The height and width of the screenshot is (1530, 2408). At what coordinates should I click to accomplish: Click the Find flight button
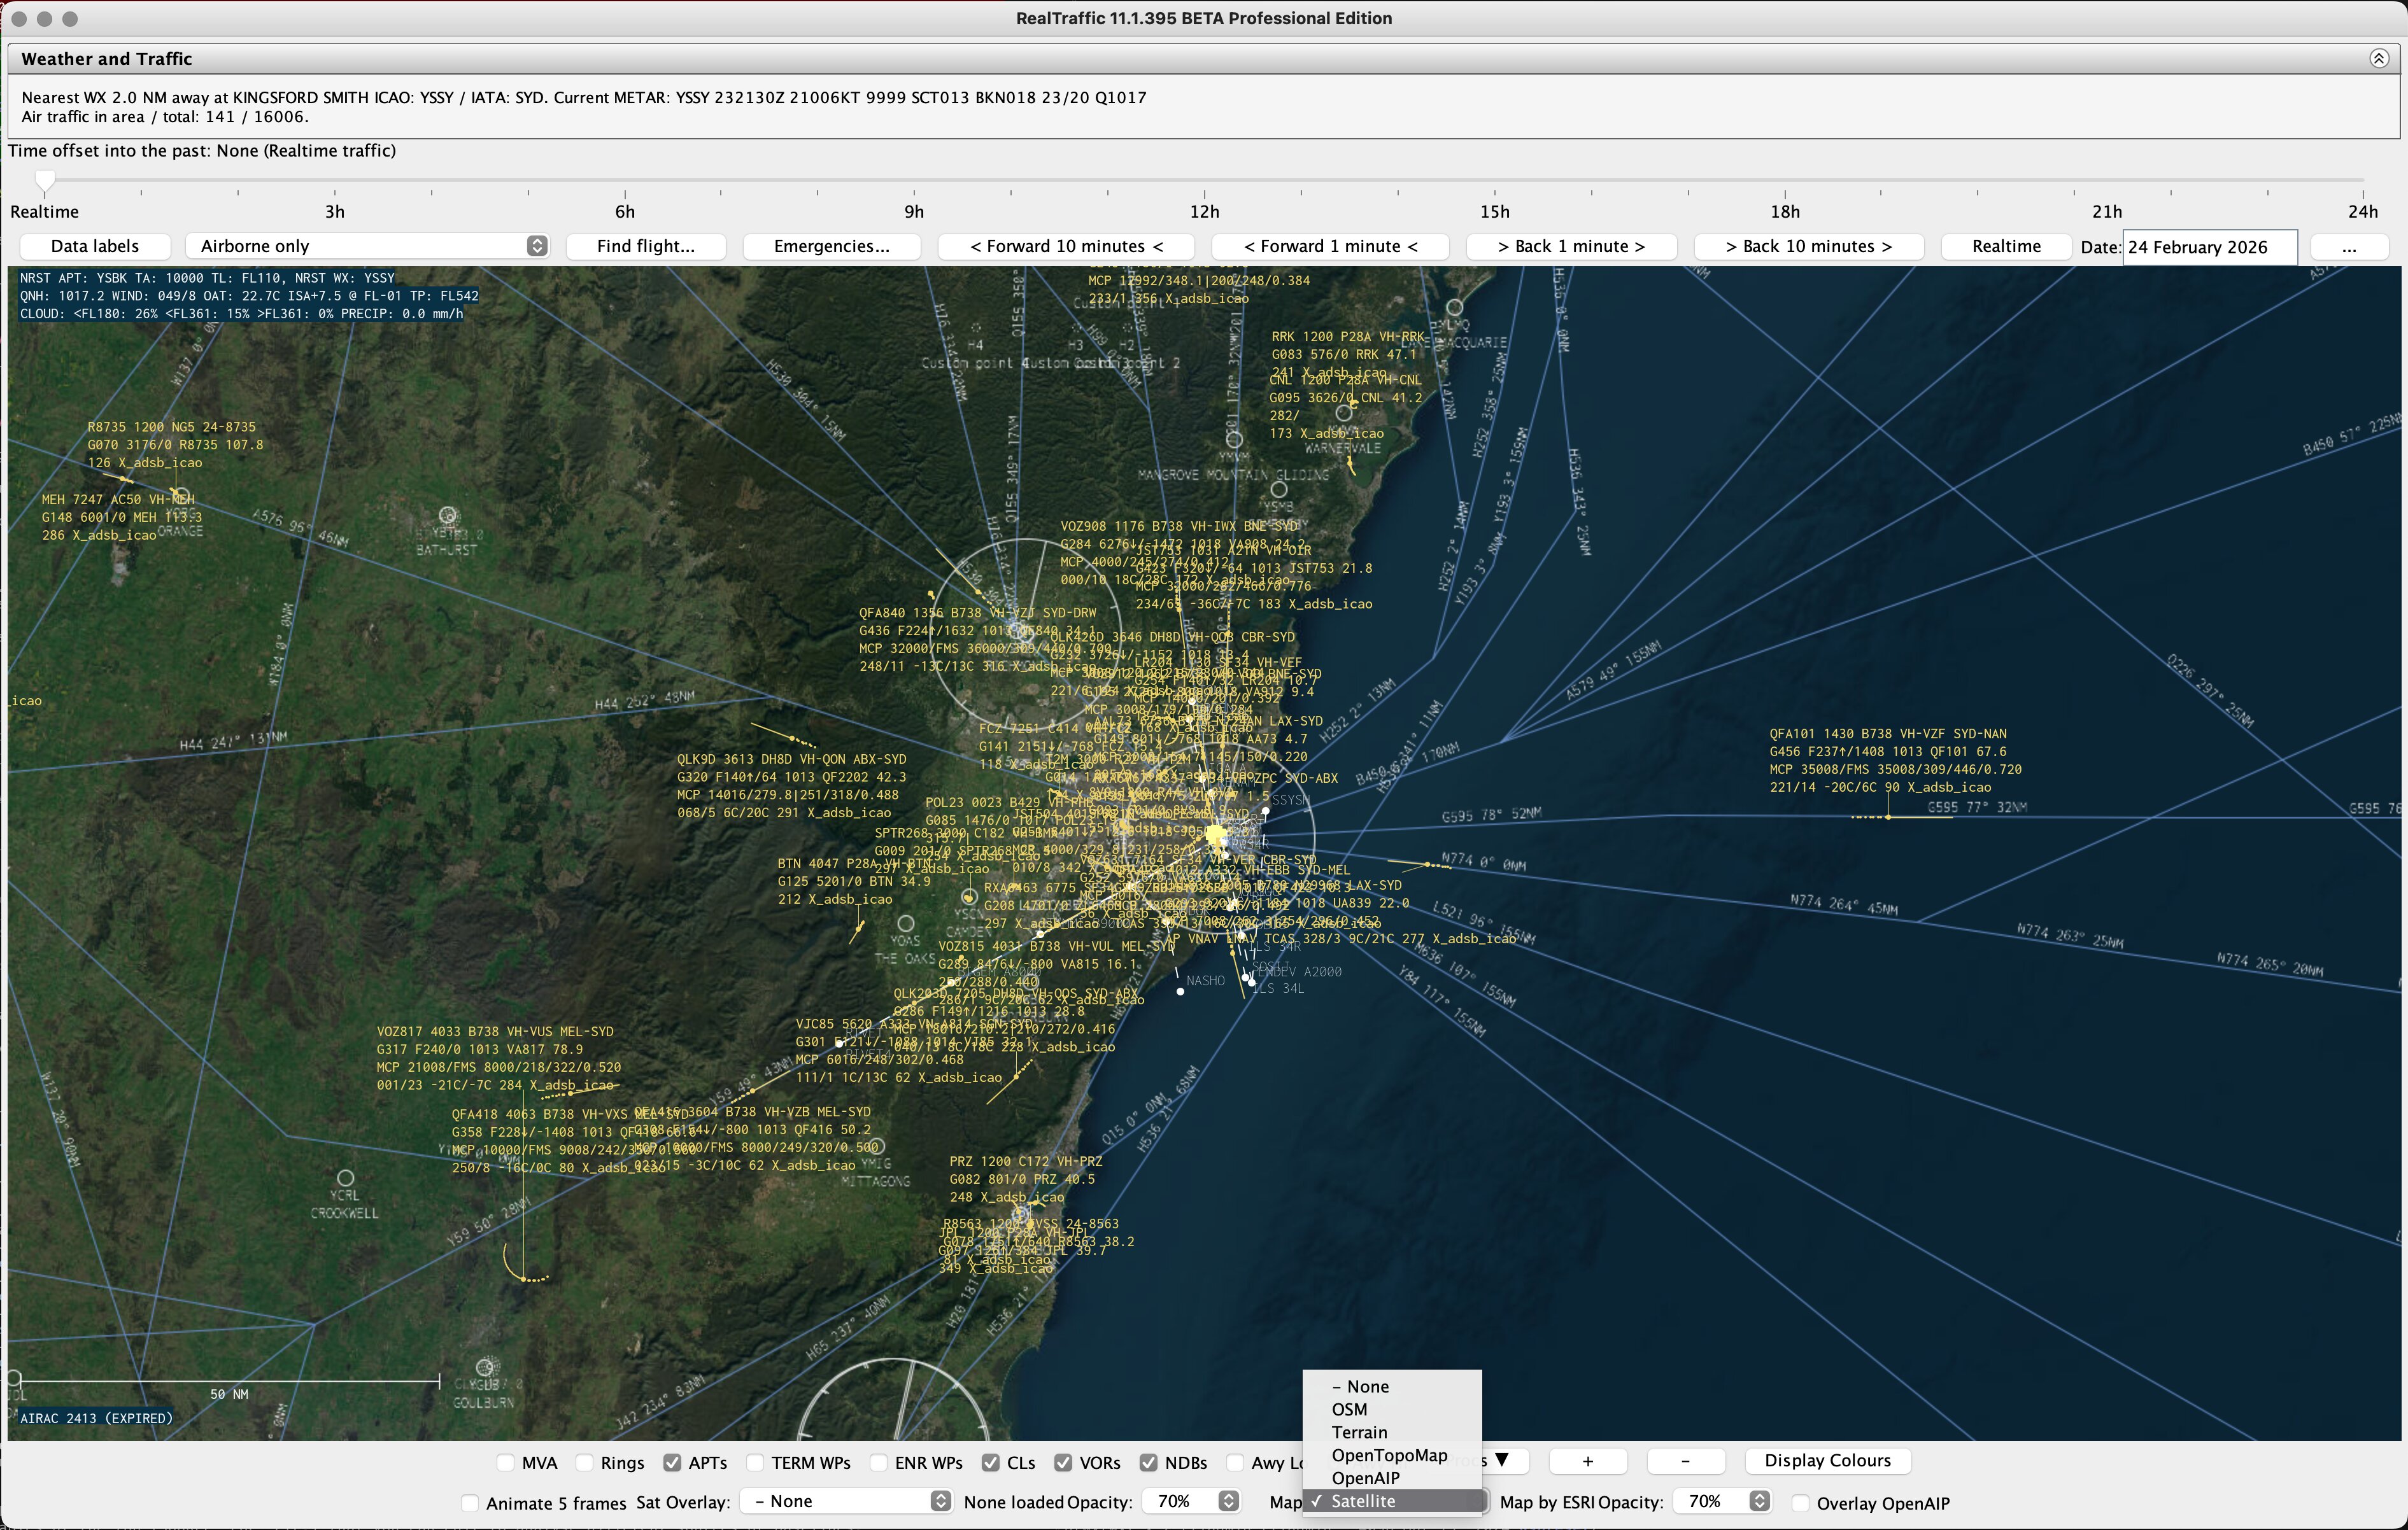pyautogui.click(x=645, y=246)
